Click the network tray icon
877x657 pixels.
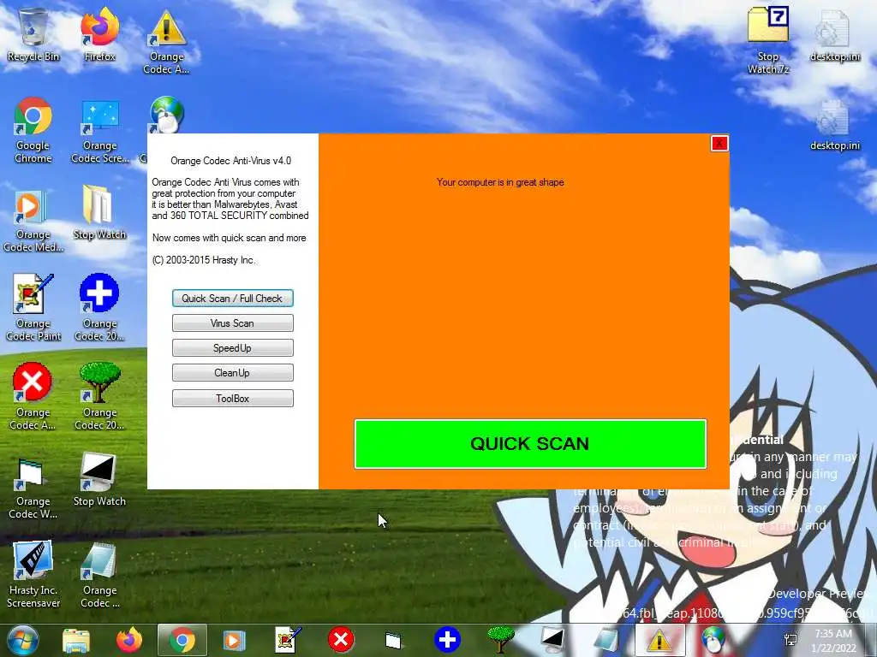pos(790,640)
